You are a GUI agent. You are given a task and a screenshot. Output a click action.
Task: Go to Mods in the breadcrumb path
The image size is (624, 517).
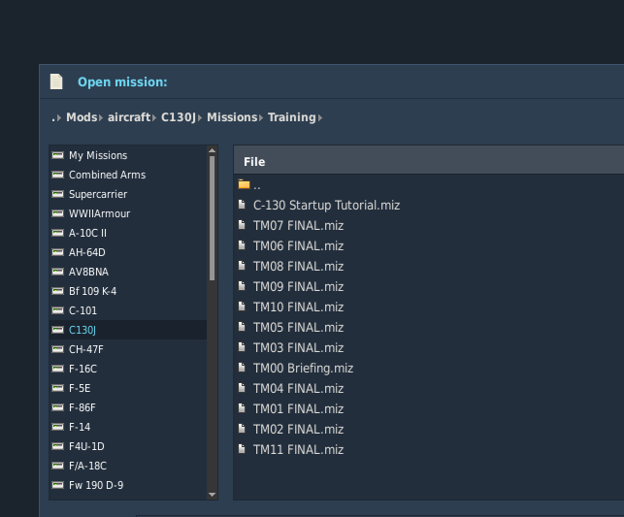(82, 117)
